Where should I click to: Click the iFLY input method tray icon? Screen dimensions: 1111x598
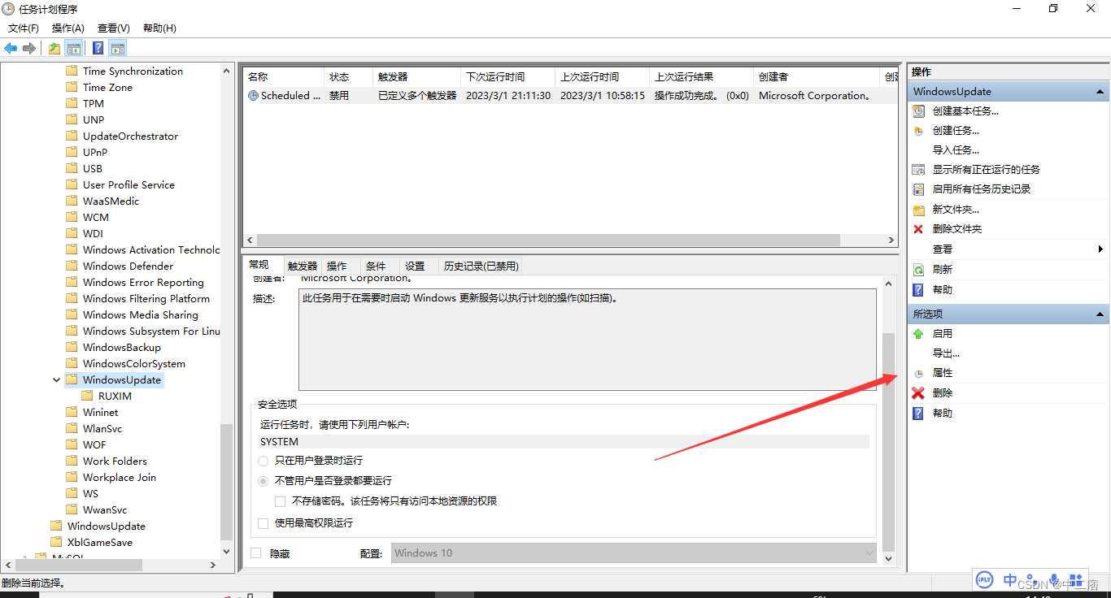[x=985, y=579]
